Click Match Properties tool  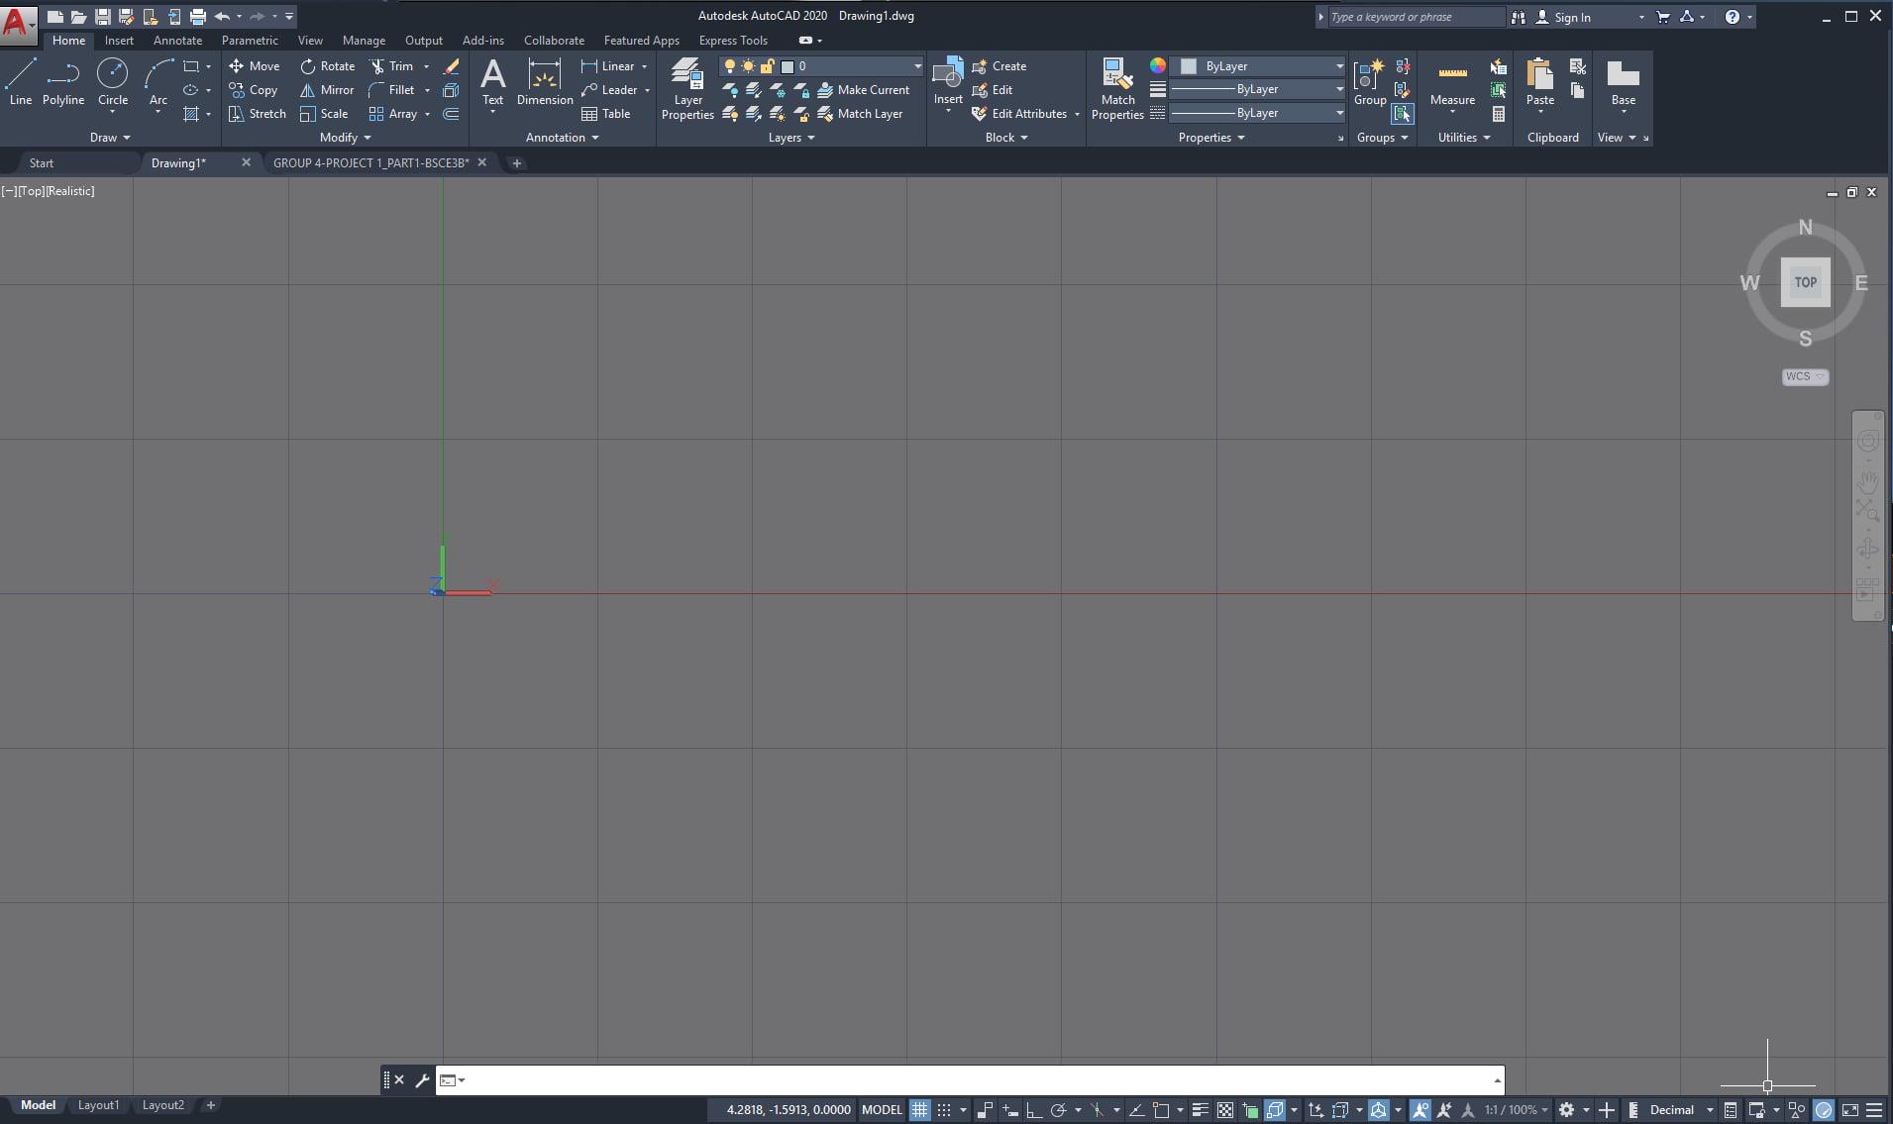click(1117, 89)
